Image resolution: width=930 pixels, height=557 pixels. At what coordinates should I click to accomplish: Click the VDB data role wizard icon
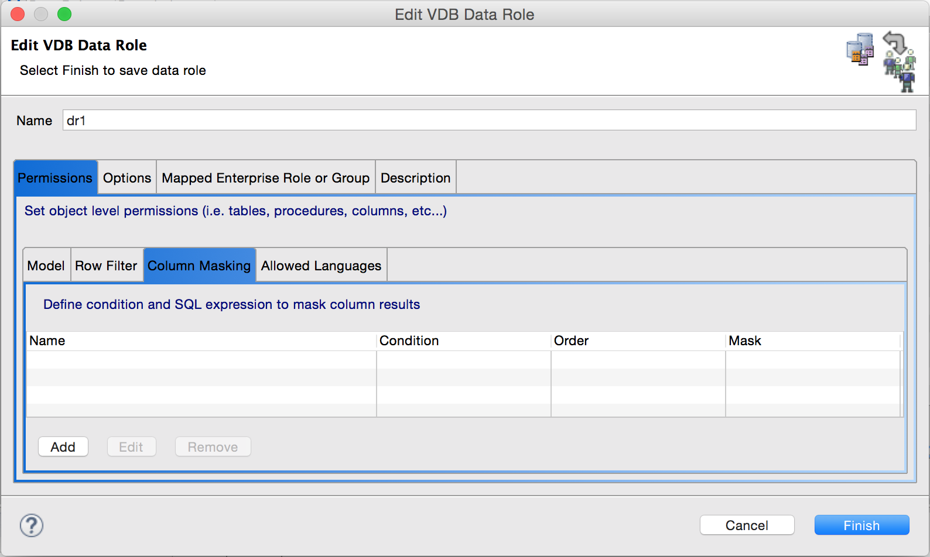point(881,61)
